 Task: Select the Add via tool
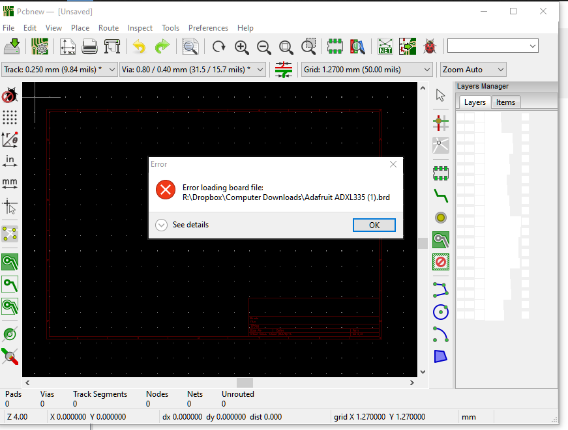tap(441, 218)
